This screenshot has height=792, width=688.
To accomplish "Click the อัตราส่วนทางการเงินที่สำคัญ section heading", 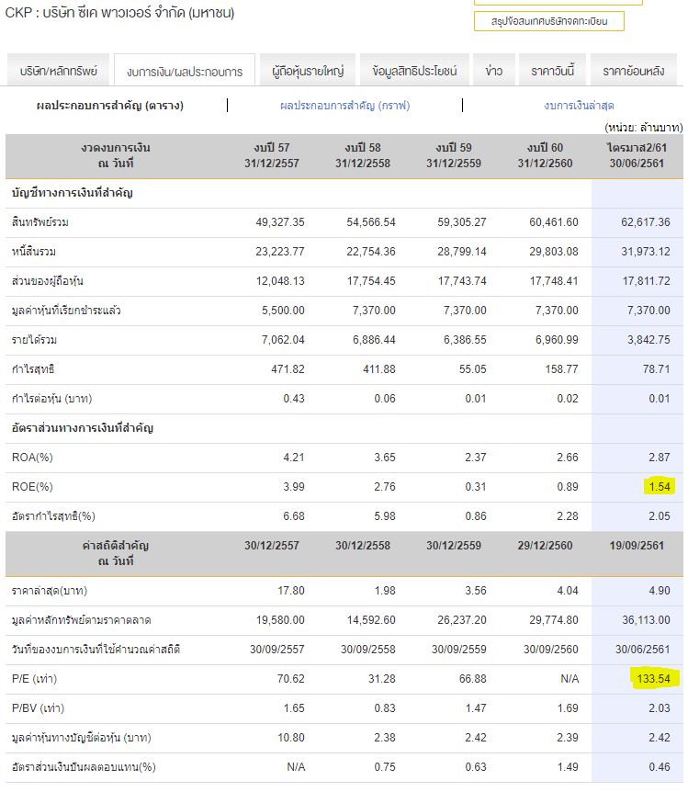I will [x=83, y=428].
